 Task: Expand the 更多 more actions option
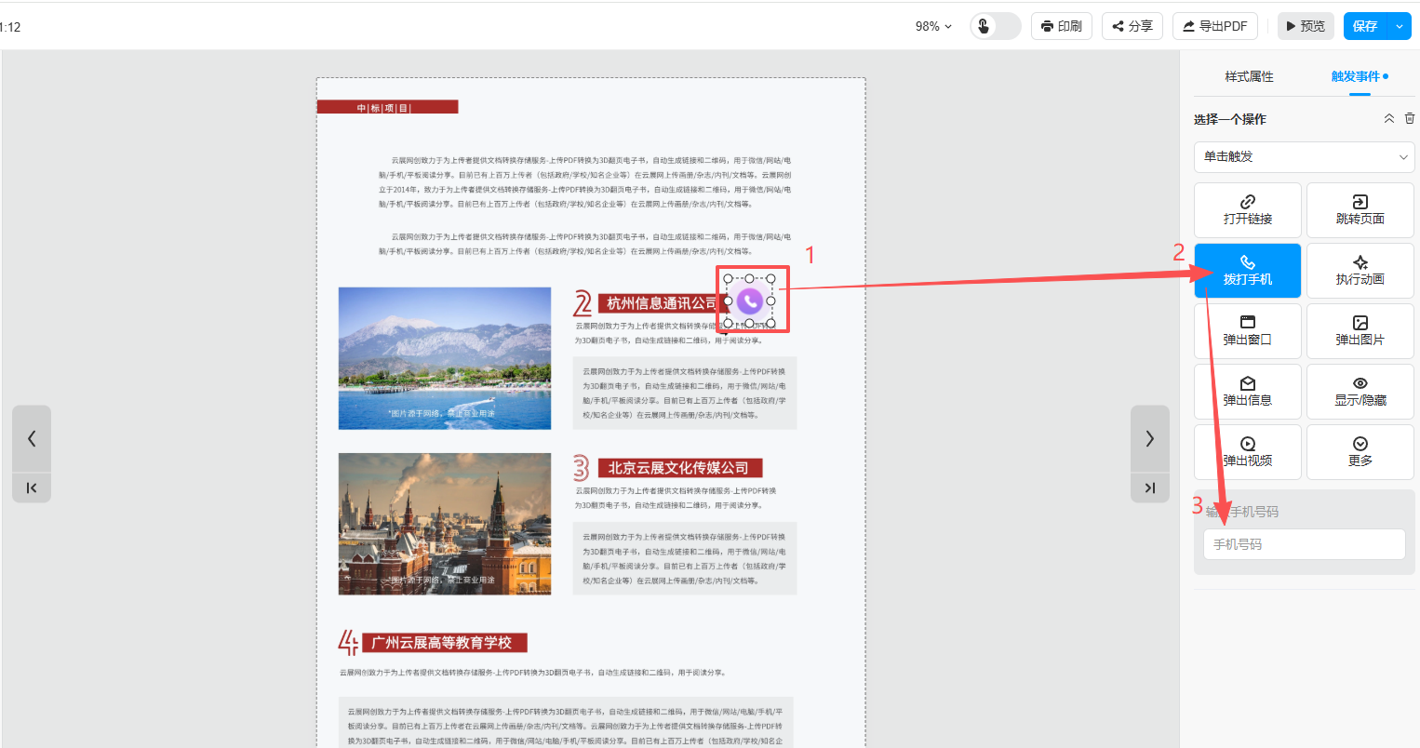click(x=1360, y=452)
